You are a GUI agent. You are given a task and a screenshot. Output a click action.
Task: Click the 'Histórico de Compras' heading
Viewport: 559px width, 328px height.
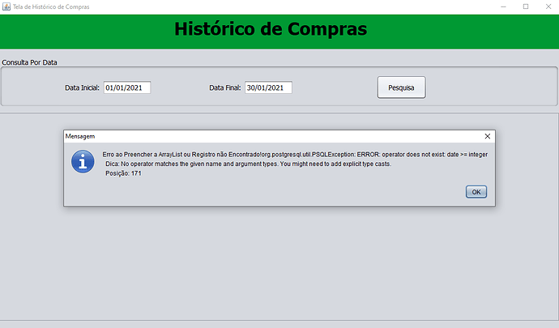tap(271, 29)
